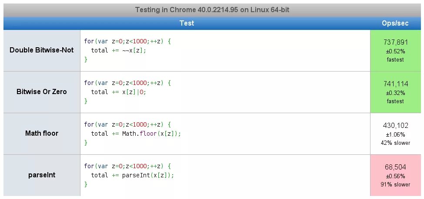Click the "91% slower" label
Viewport: 424px width, 199px height.
395,184
